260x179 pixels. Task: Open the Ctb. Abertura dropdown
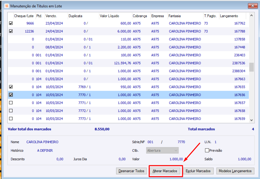coord(162,150)
